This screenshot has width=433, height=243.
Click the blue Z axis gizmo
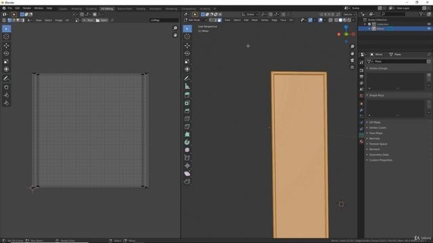[x=346, y=27]
